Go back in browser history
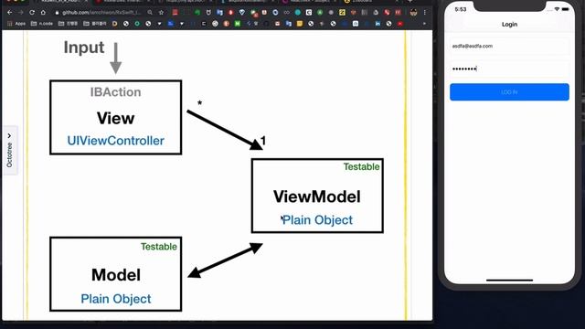This screenshot has height=329, width=585. [x=10, y=12]
